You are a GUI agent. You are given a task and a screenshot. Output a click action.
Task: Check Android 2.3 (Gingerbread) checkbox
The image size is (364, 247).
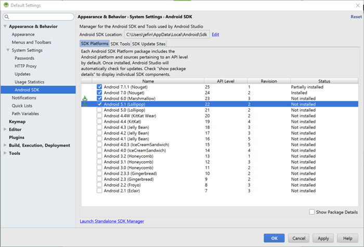pos(99,179)
